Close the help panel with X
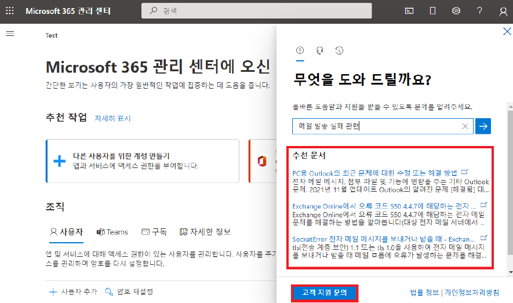The width and height of the screenshot is (513, 303). (x=507, y=31)
